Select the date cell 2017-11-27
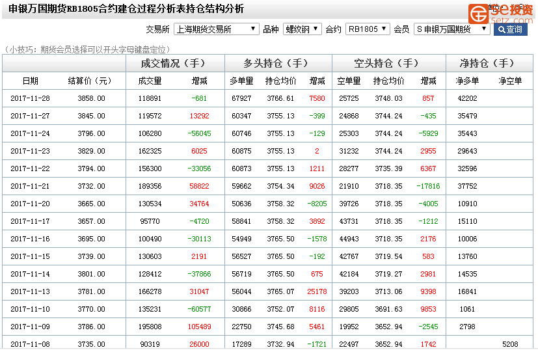538x350 pixels. tap(30, 116)
